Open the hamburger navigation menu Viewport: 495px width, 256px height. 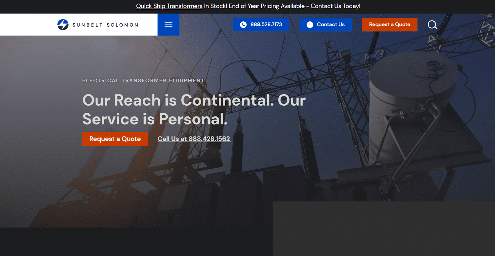(168, 24)
